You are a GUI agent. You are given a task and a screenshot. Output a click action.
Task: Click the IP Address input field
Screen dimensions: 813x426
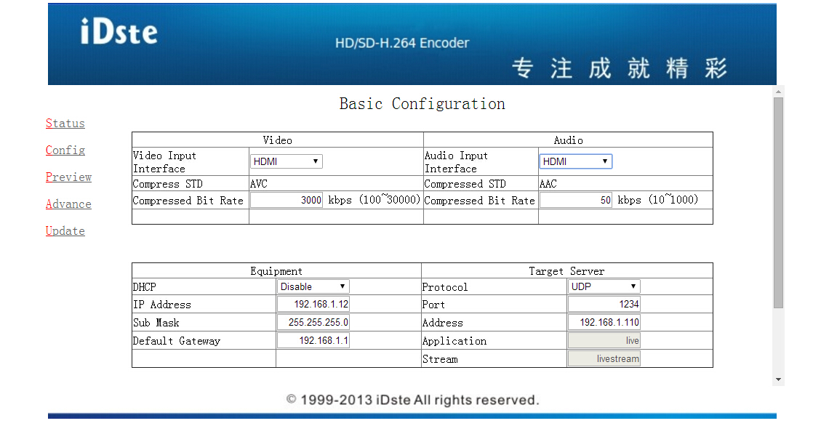point(313,305)
